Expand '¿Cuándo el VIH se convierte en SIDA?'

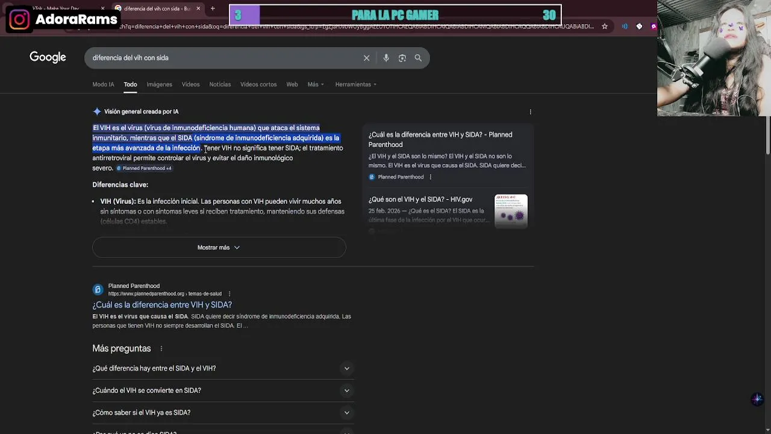pos(222,391)
